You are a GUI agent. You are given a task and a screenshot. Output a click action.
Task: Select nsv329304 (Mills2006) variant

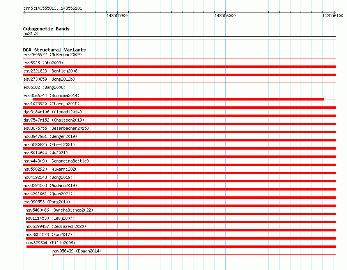(x=51, y=243)
